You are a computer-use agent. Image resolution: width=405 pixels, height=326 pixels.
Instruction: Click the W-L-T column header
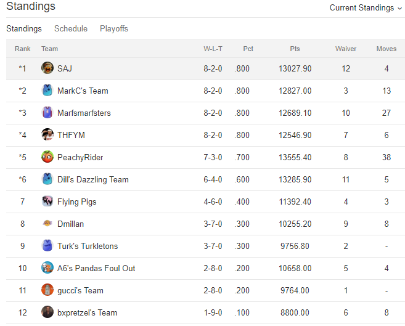pos(213,49)
